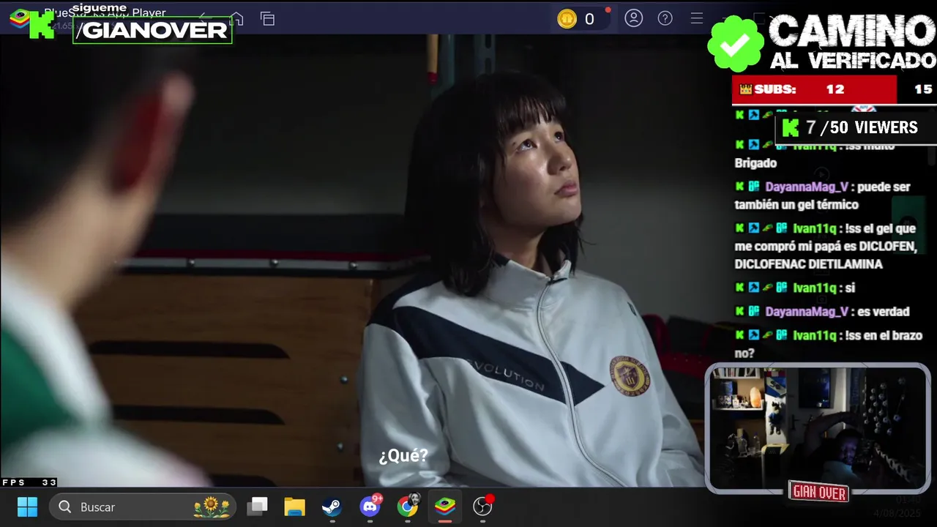Switch to Google Chrome on taskbar
Image resolution: width=937 pixels, height=527 pixels.
(x=408, y=506)
